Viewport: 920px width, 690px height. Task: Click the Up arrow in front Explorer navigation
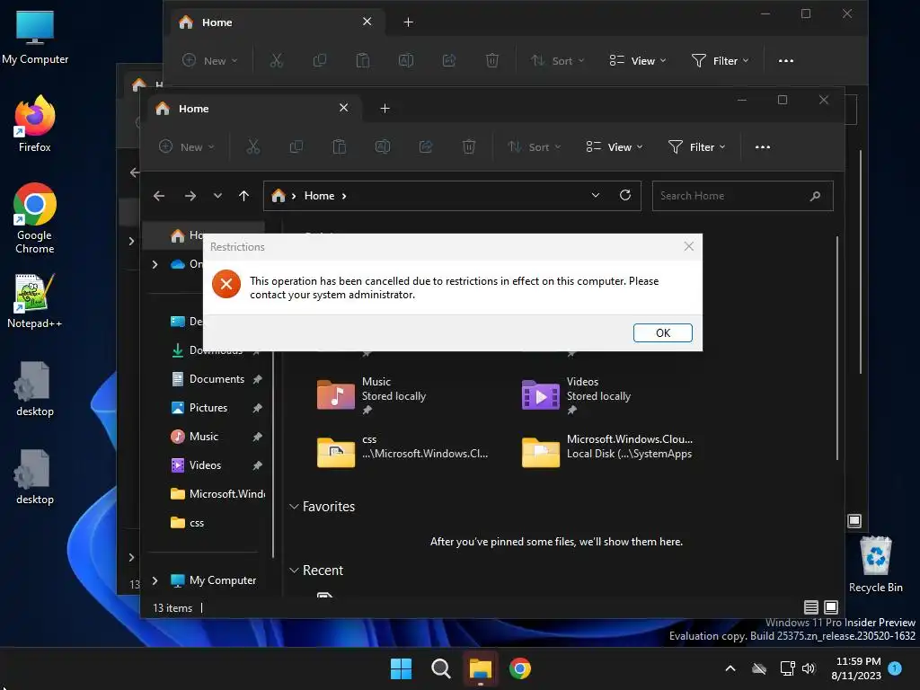click(244, 196)
